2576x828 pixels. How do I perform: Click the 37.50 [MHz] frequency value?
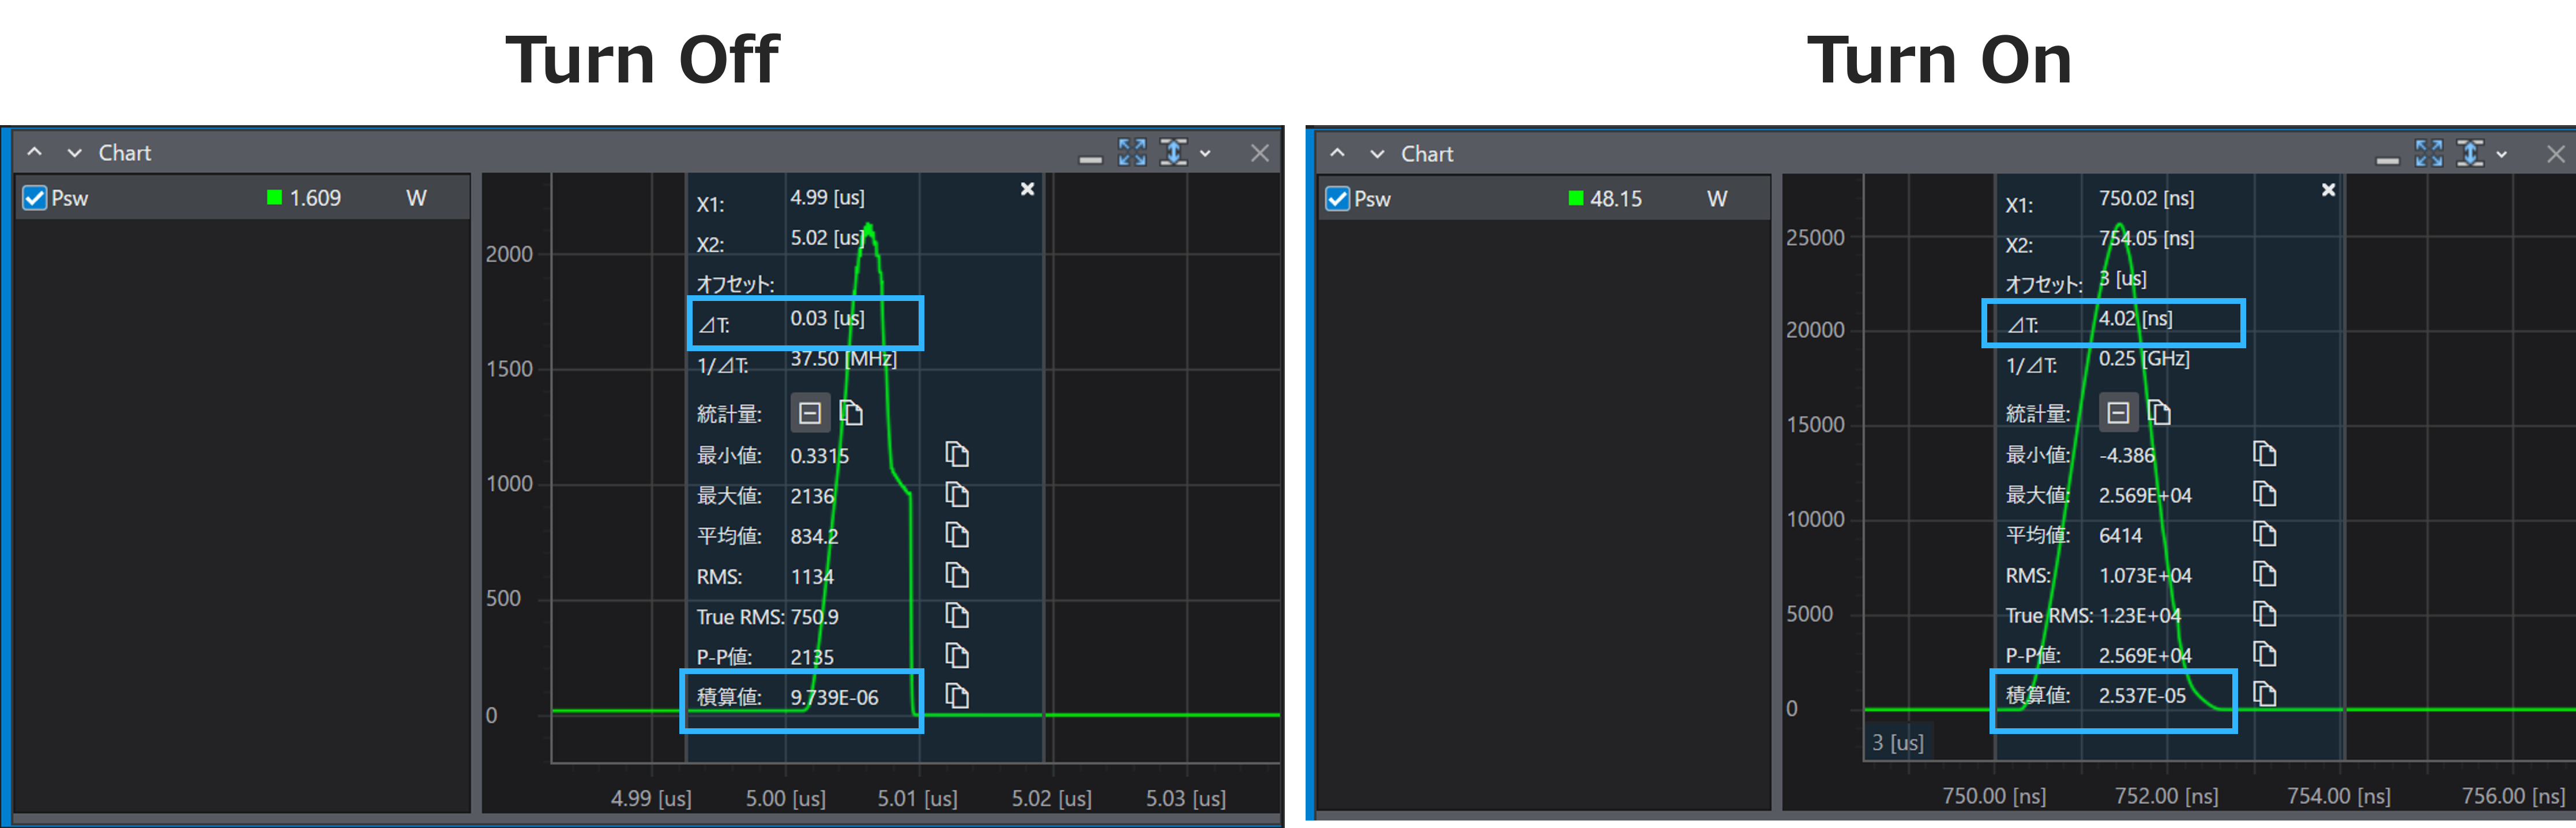click(x=843, y=359)
